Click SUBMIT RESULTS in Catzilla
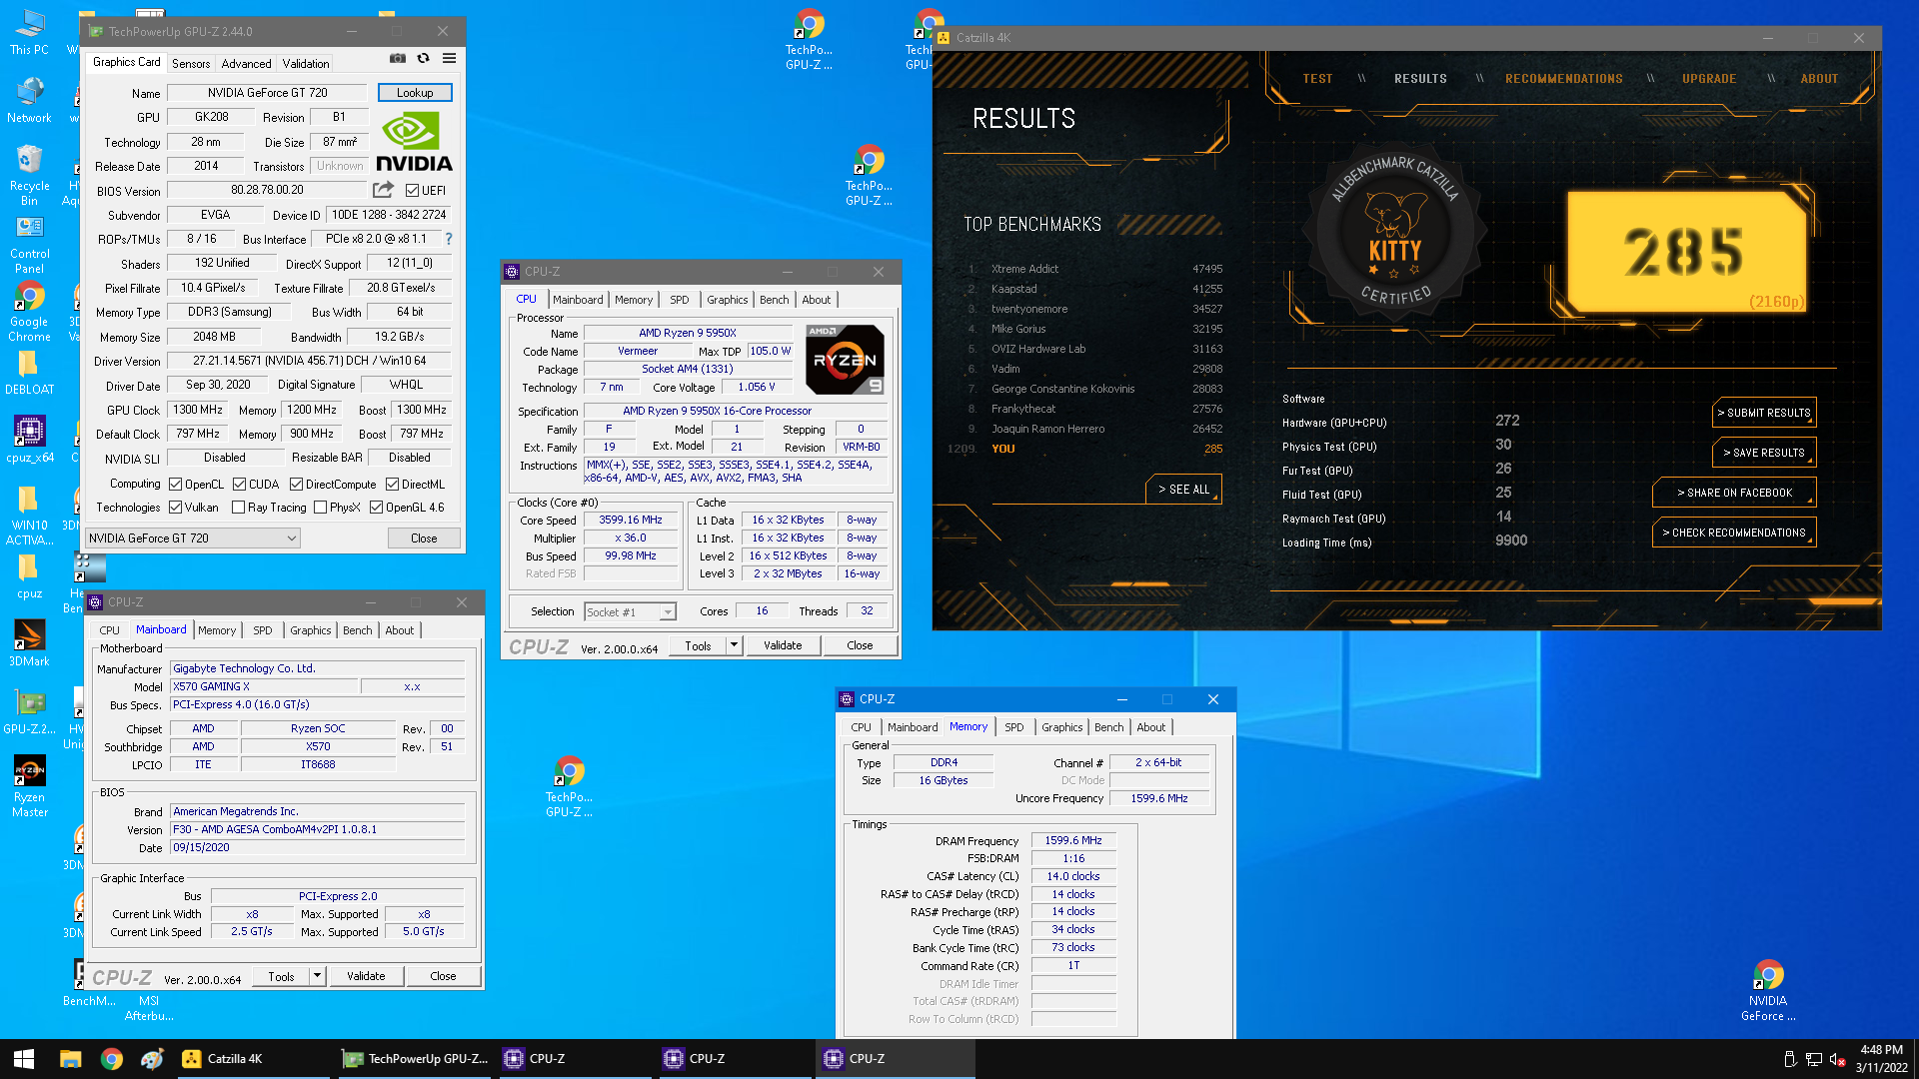This screenshot has height=1079, width=1919. (1764, 413)
